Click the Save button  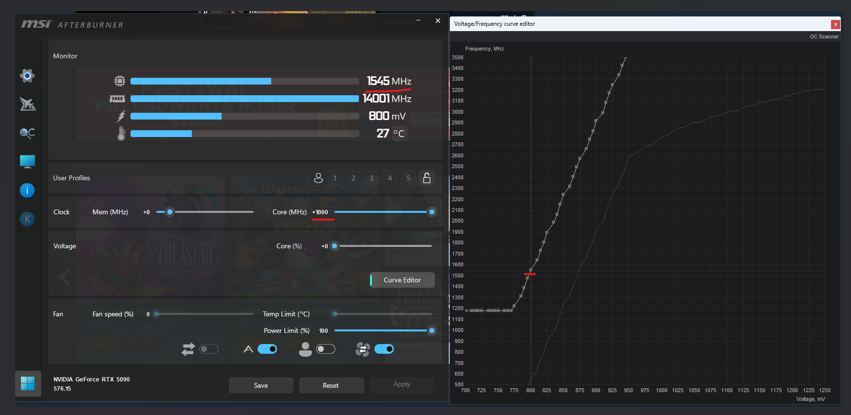click(x=261, y=385)
